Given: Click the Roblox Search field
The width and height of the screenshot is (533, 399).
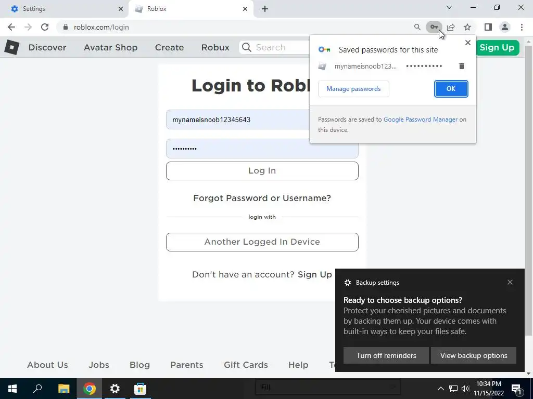Looking at the screenshot, I should pos(274,47).
